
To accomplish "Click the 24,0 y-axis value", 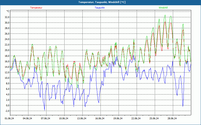I will point(7,39).
